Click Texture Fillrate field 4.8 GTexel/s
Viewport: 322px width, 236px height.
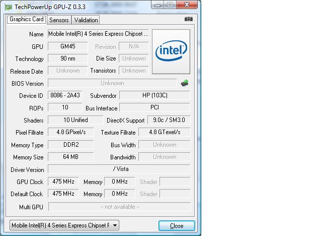(165, 132)
